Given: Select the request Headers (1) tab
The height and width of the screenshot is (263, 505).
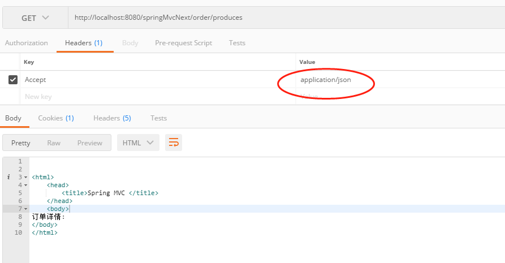Looking at the screenshot, I should pos(84,43).
